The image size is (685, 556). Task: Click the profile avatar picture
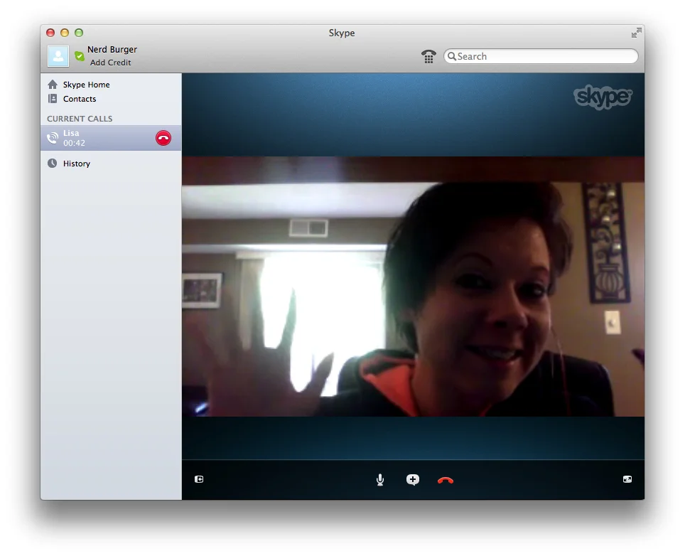point(58,56)
